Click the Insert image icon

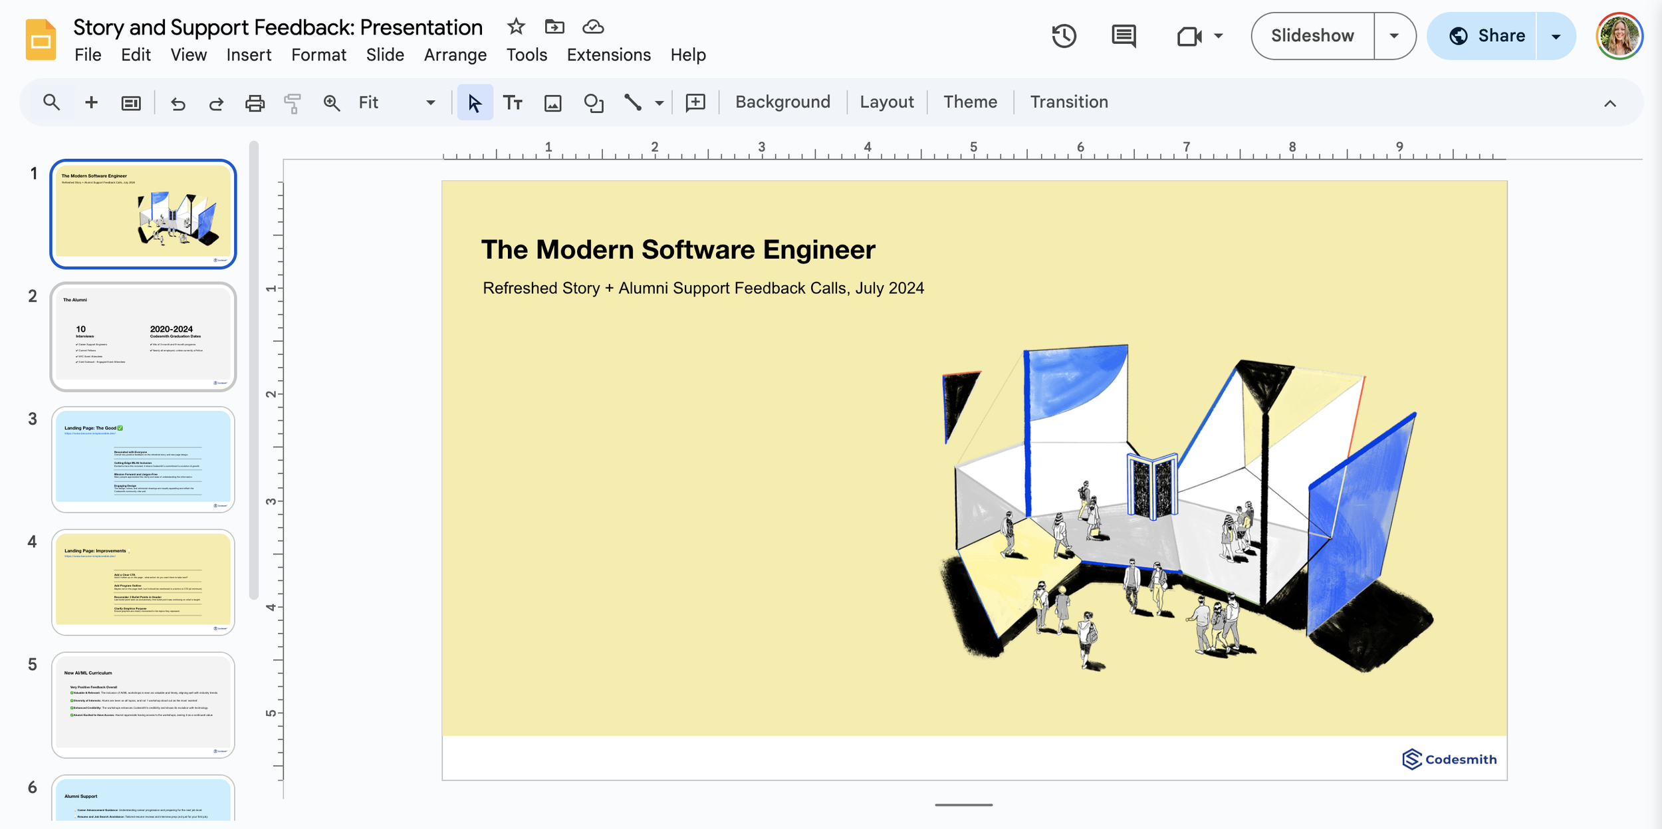[x=552, y=102]
